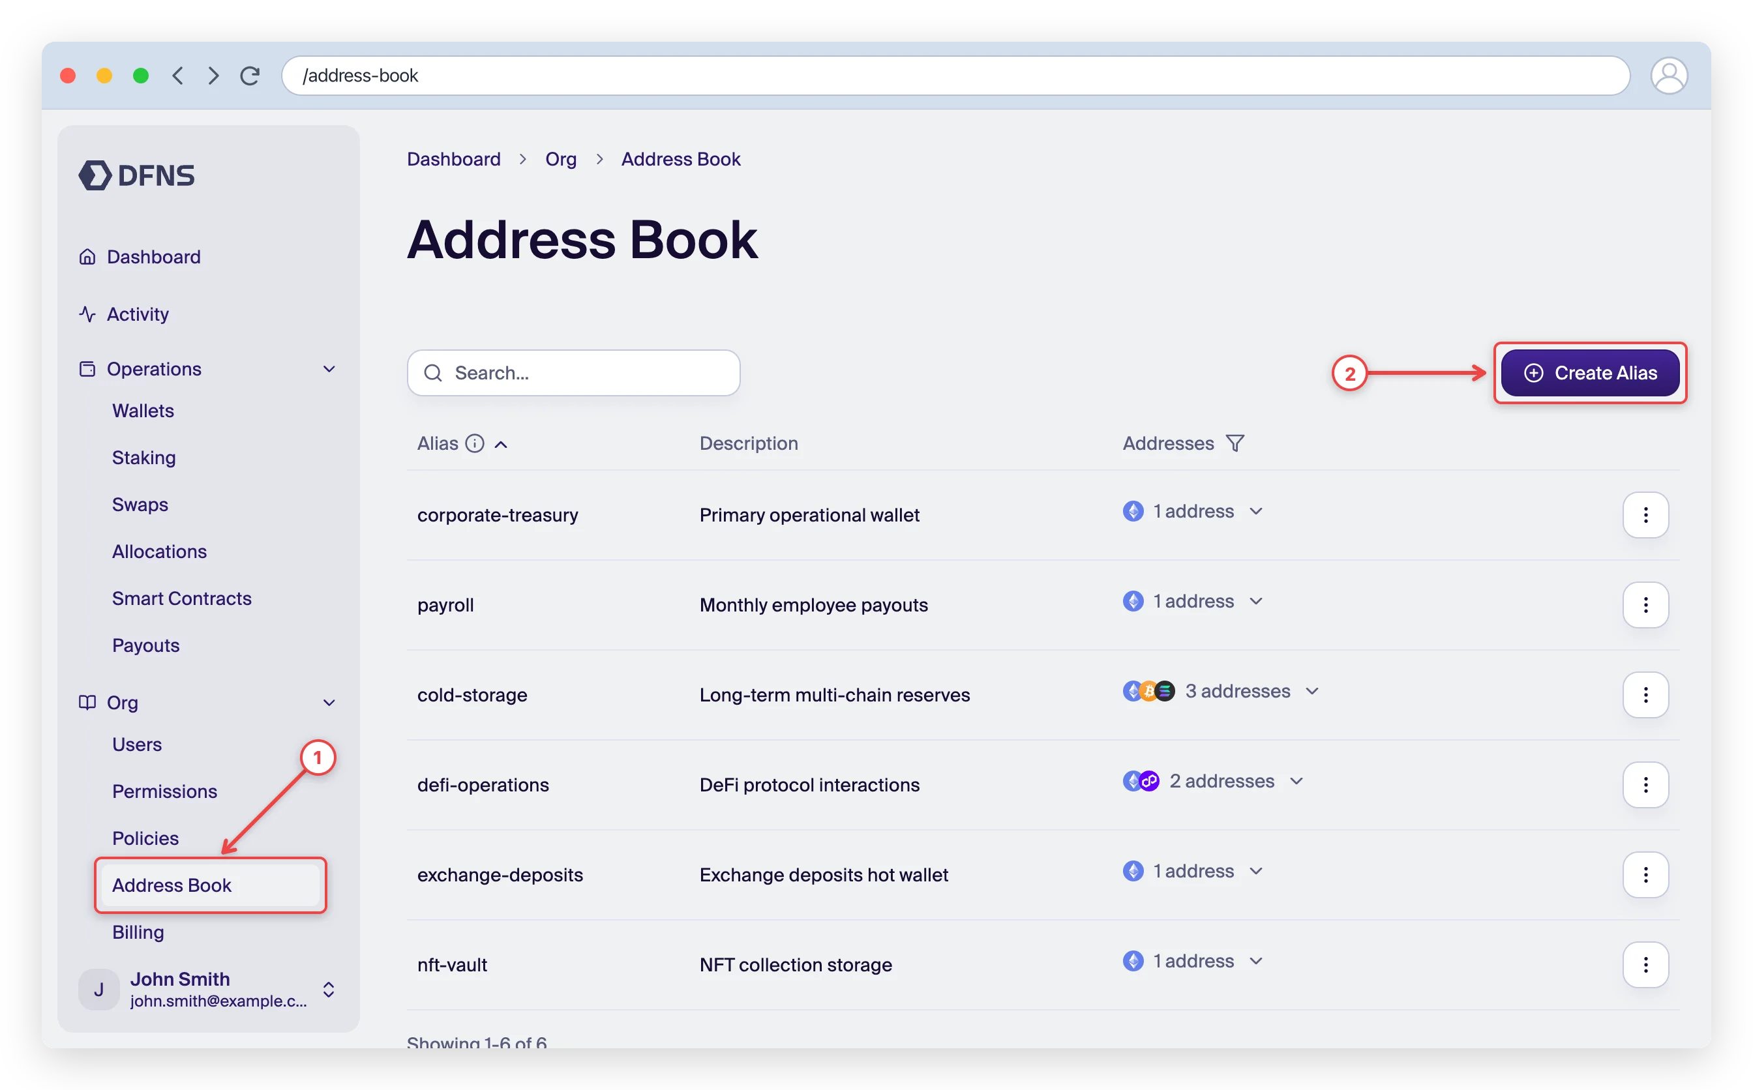This screenshot has height=1090, width=1753.
Task: Expand the cold-storage 3 addresses dropdown
Action: [x=1312, y=691]
